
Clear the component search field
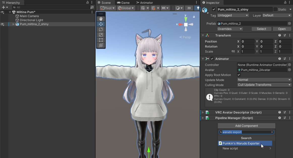click(272, 132)
